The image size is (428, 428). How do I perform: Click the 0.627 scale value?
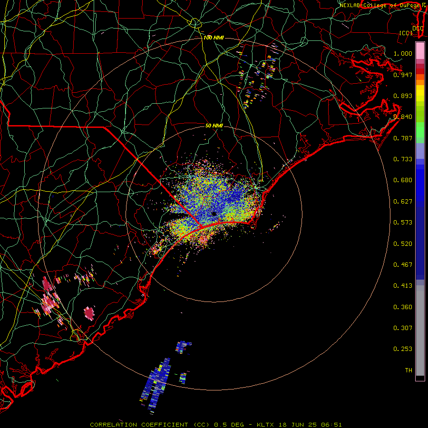pyautogui.click(x=403, y=202)
